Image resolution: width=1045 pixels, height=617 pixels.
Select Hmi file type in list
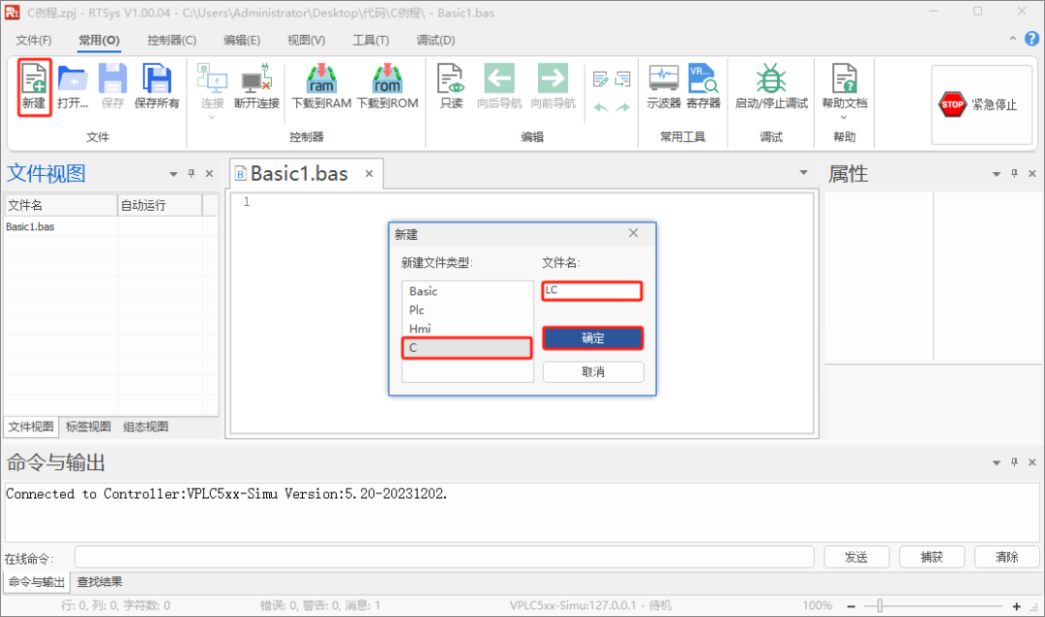coord(467,329)
